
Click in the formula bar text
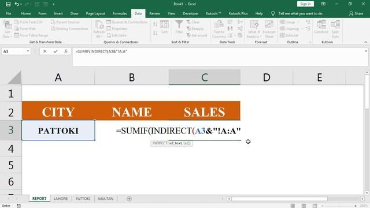pos(102,51)
